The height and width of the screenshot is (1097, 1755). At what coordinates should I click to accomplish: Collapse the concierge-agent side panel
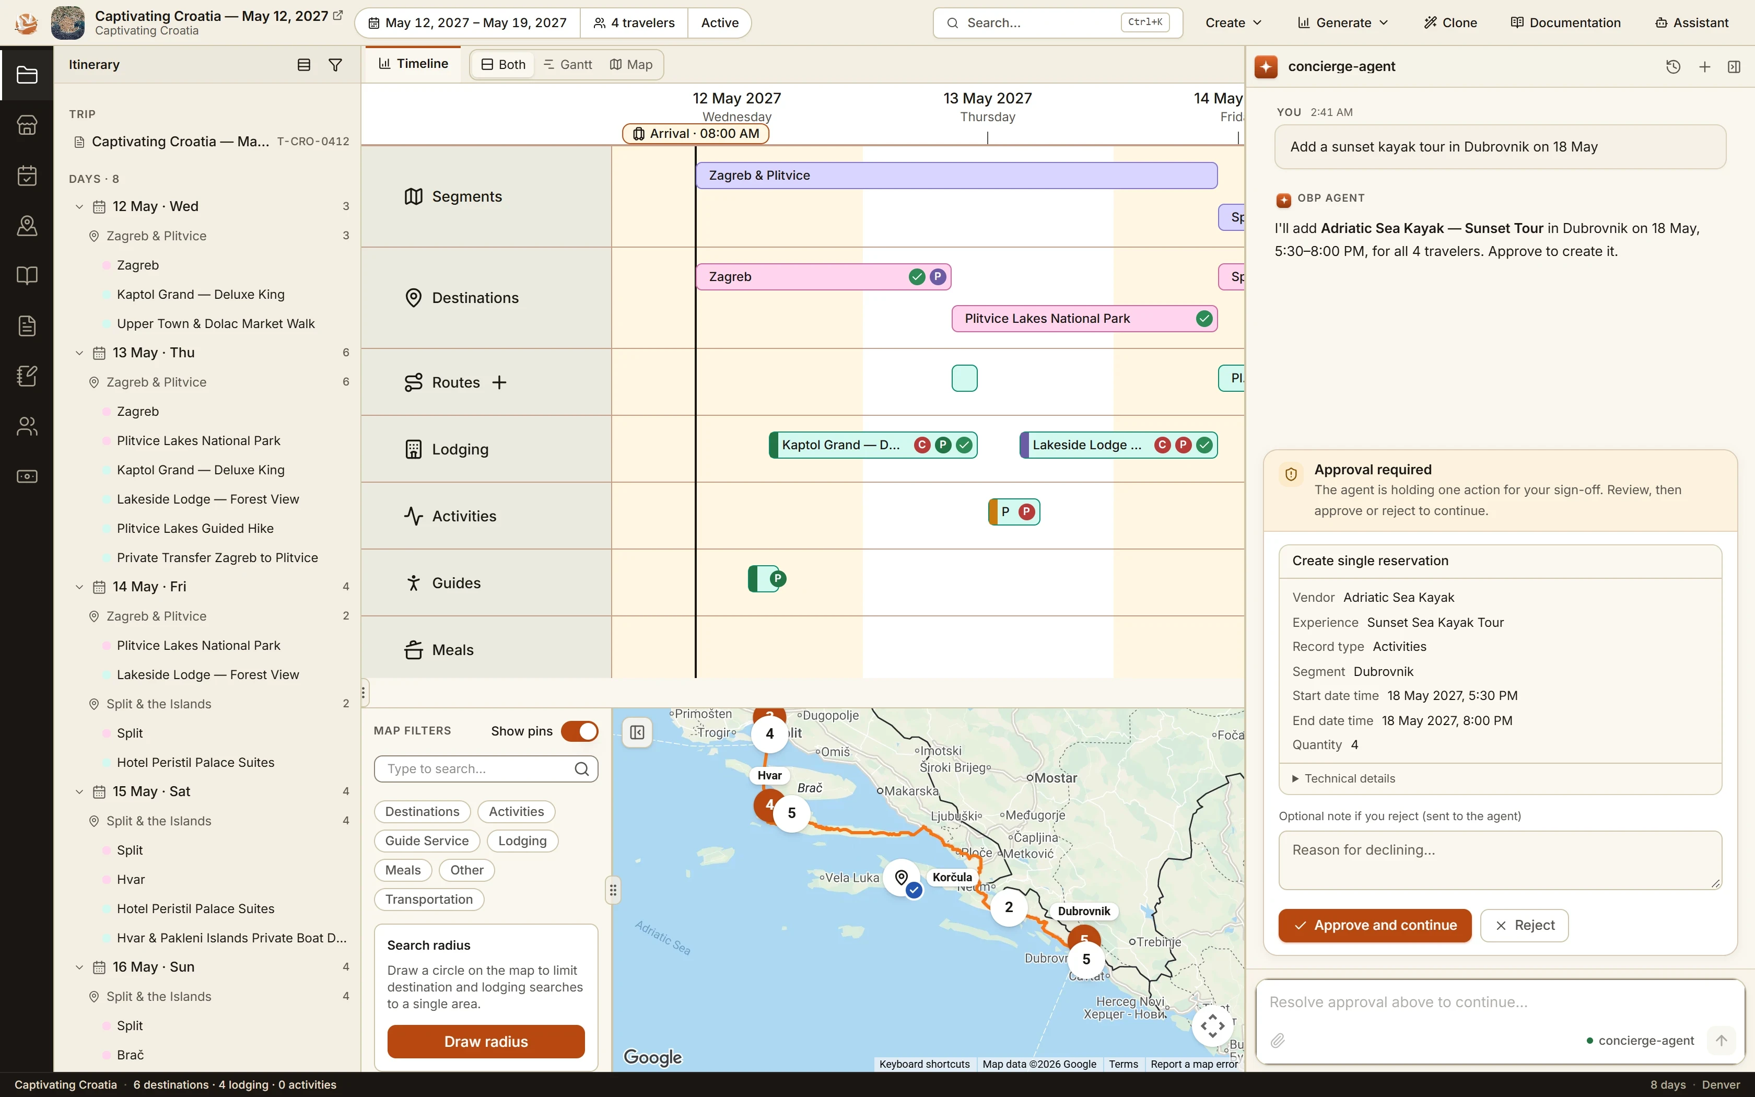(x=1734, y=67)
